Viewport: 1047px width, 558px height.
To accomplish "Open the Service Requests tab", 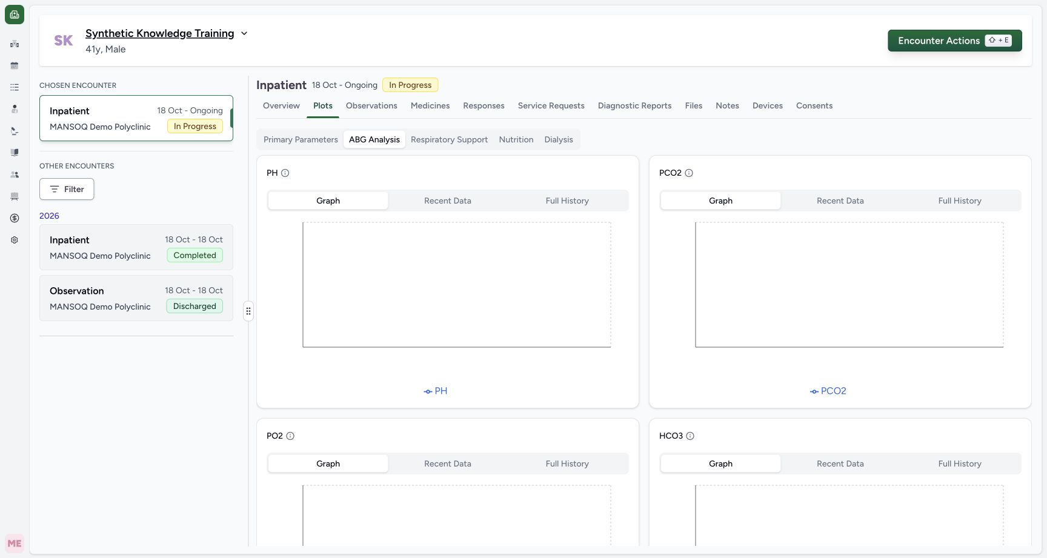I will coord(551,105).
